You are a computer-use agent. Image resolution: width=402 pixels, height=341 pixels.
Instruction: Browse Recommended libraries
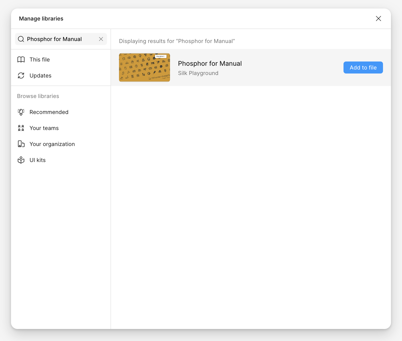pyautogui.click(x=49, y=112)
